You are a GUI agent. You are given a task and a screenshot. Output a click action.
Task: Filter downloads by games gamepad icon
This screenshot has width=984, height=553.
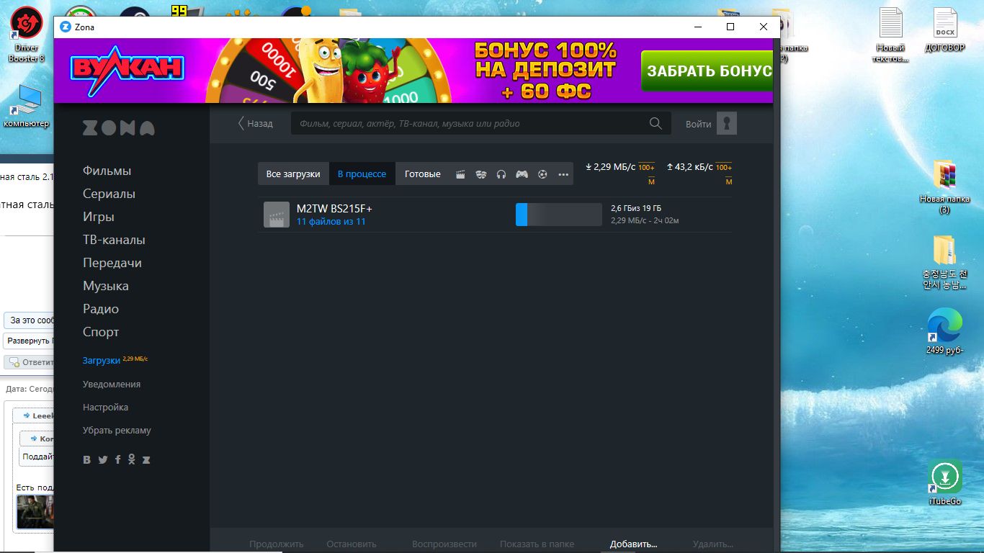(522, 174)
